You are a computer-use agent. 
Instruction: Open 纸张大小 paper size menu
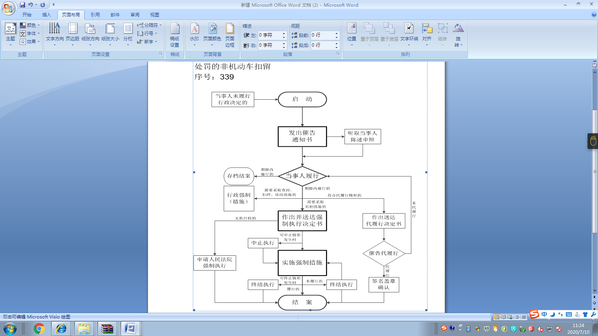pos(110,34)
